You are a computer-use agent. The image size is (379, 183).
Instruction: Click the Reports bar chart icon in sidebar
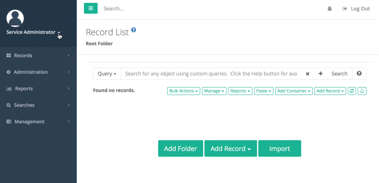point(9,89)
